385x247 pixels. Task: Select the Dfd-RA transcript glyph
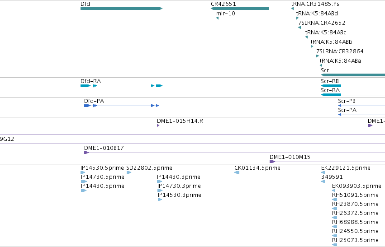click(121, 86)
